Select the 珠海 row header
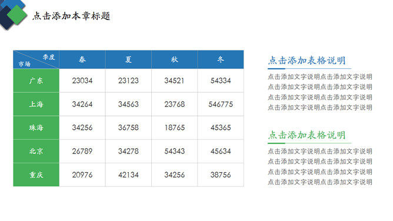 [36, 128]
